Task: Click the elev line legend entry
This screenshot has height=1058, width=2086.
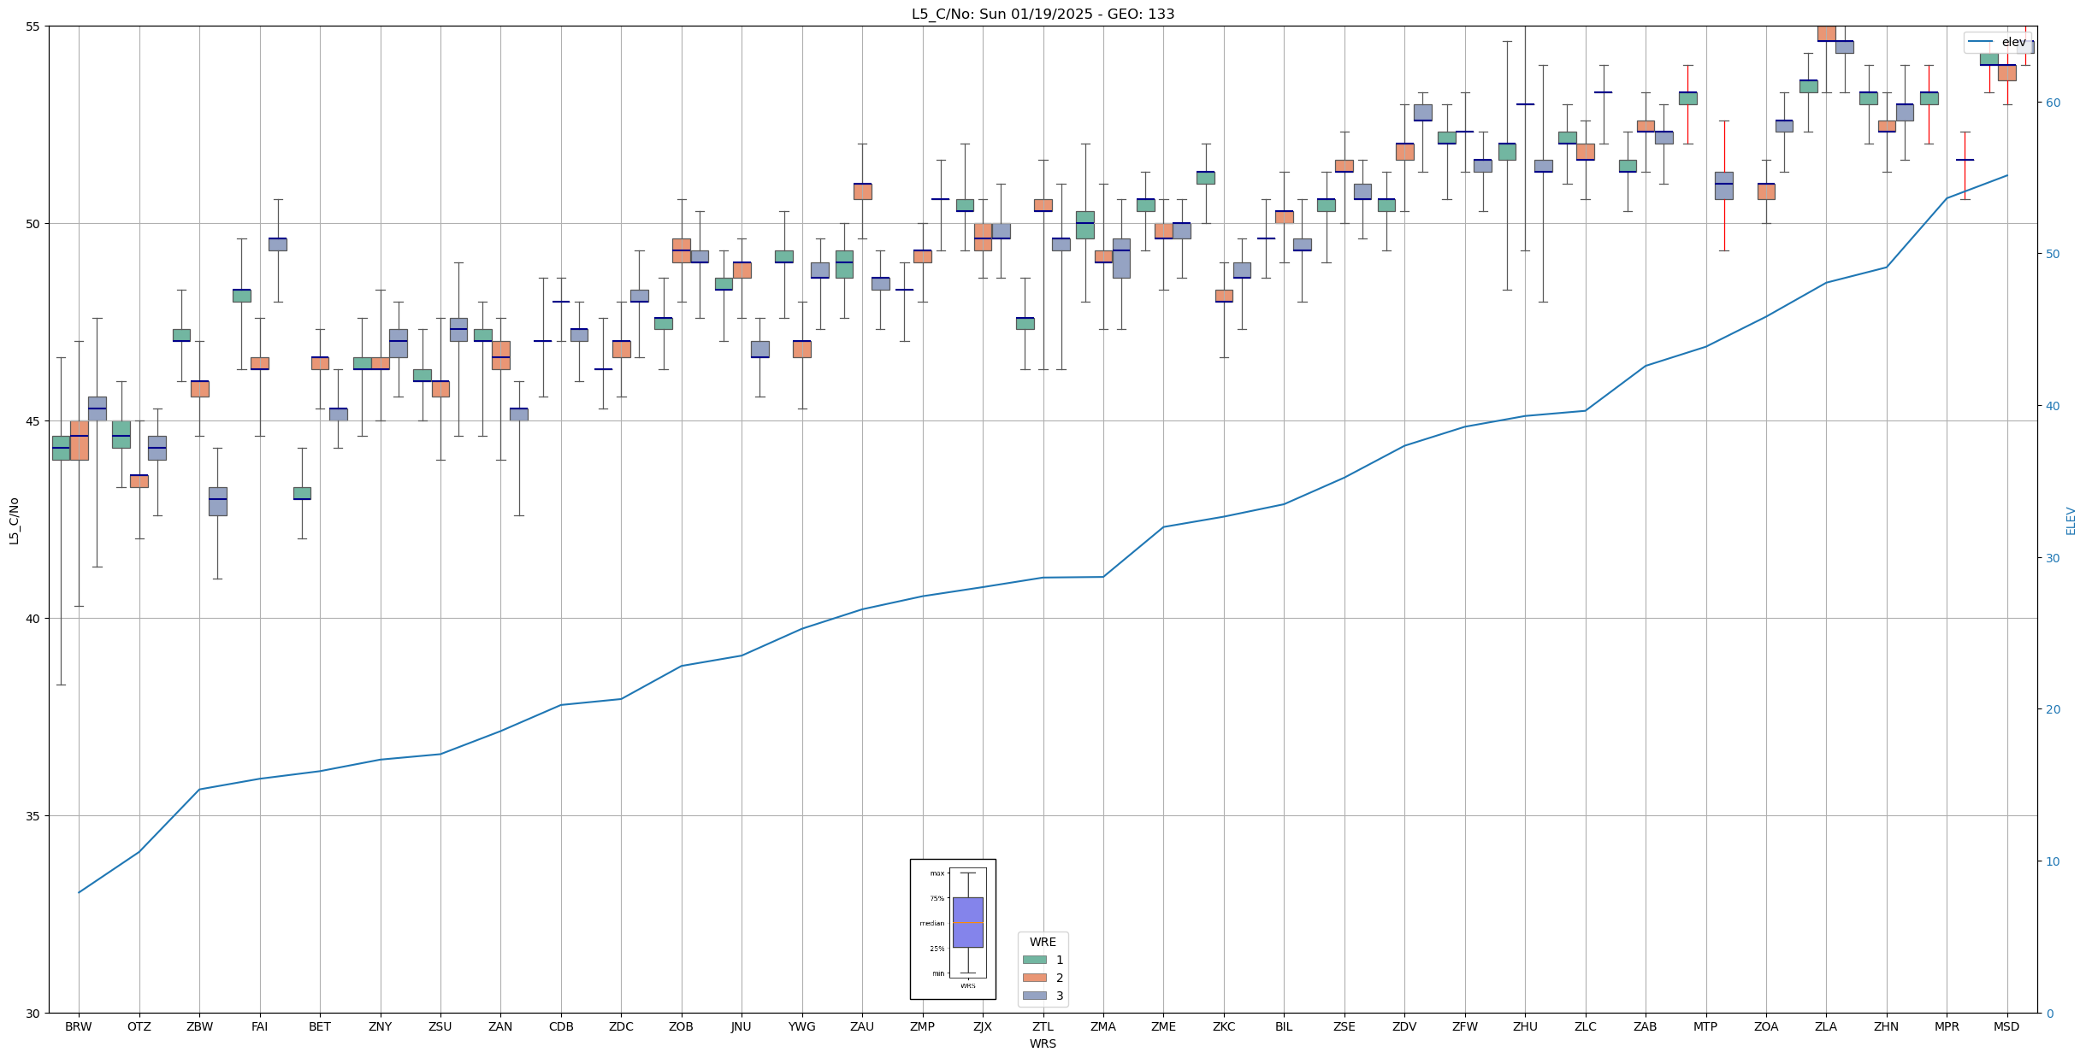Action: [1999, 42]
